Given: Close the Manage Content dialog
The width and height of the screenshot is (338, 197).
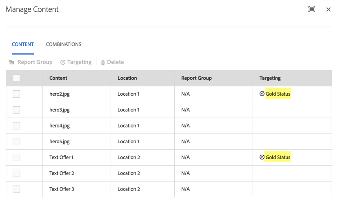Looking at the screenshot, I should (328, 9).
